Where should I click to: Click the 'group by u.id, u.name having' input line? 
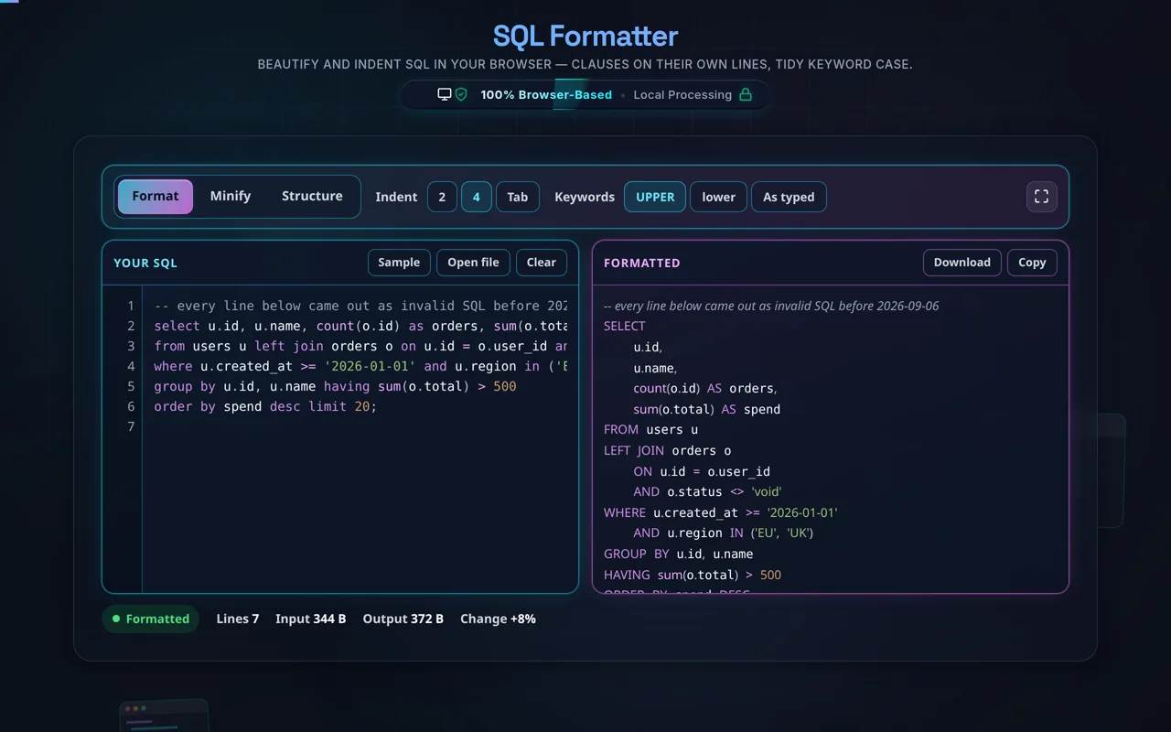coord(335,386)
